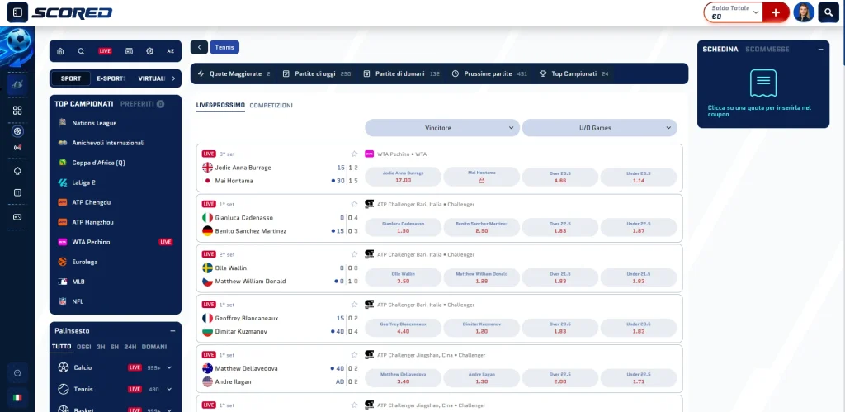Open the AZ alphabetical list icon
This screenshot has width=845, height=412.
click(170, 51)
